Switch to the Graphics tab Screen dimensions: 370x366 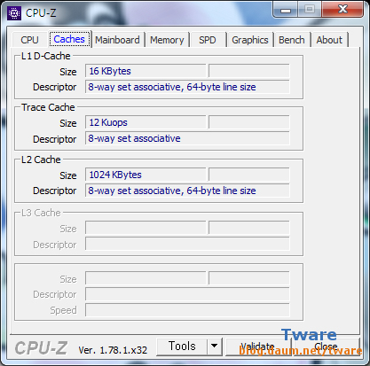[250, 40]
